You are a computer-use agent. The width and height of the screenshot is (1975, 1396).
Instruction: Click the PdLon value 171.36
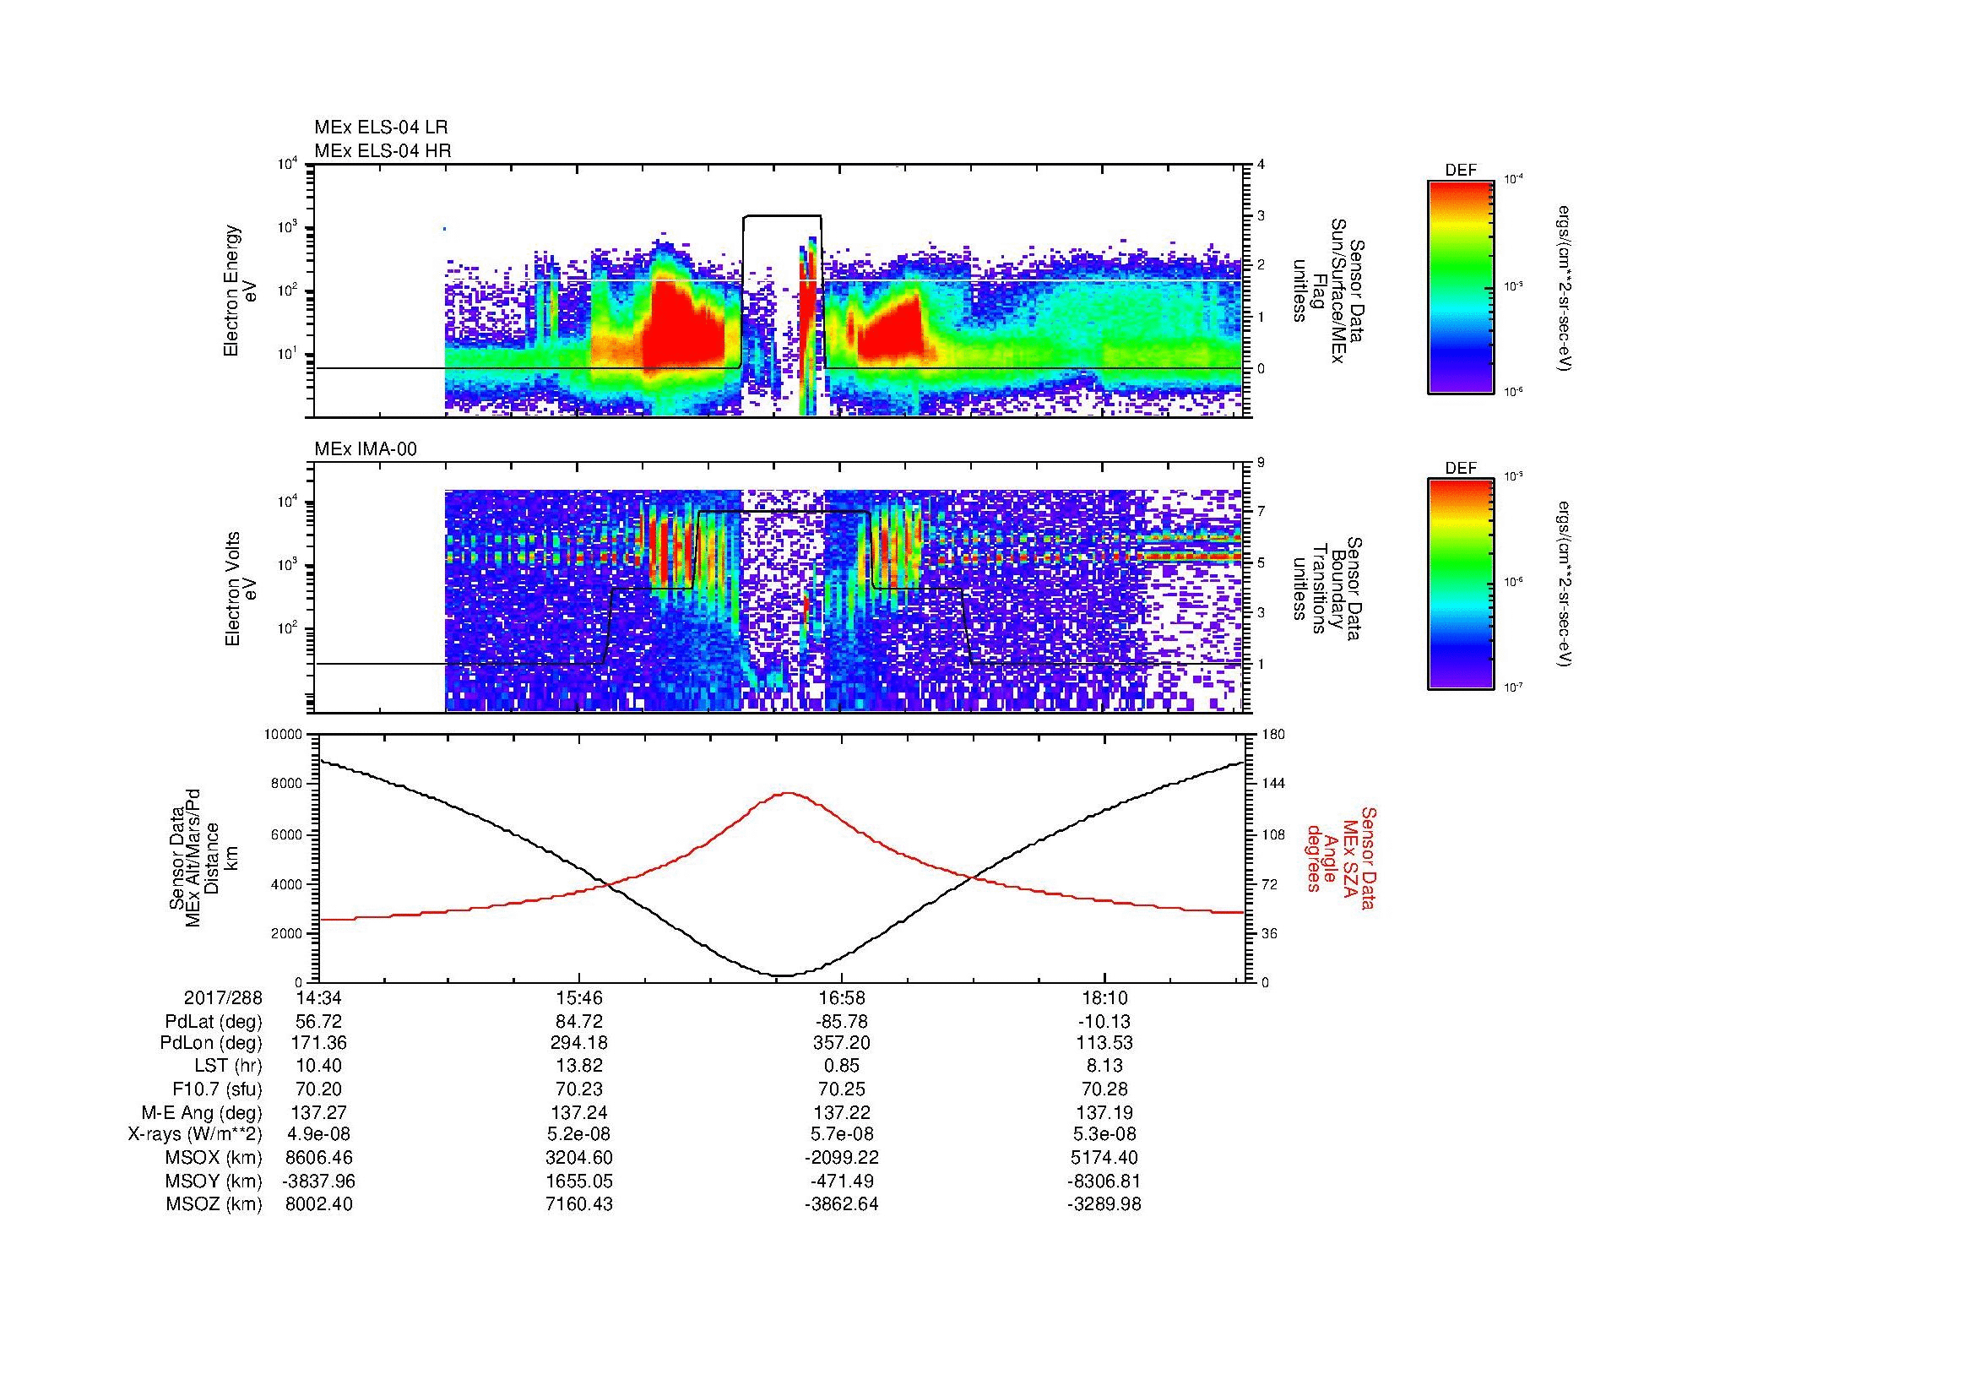[318, 1043]
